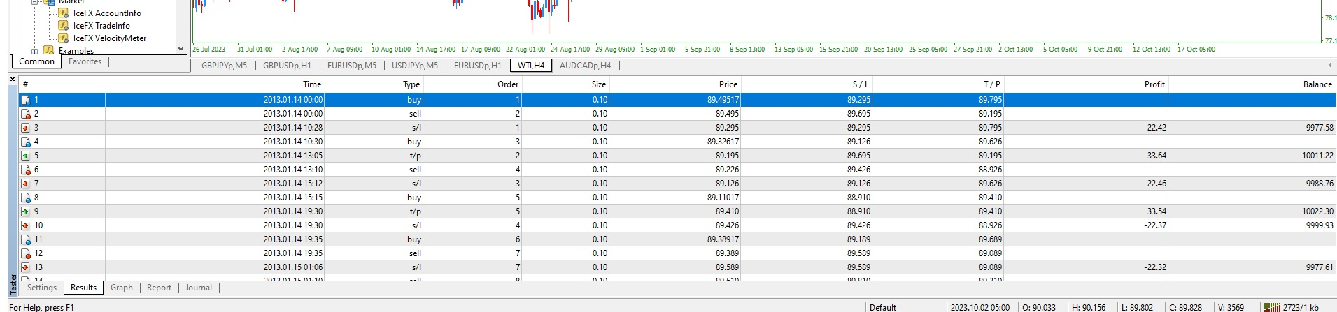1337x312 pixels.
Task: Open the AUDCADp,H4 chart tab
Action: pos(585,66)
